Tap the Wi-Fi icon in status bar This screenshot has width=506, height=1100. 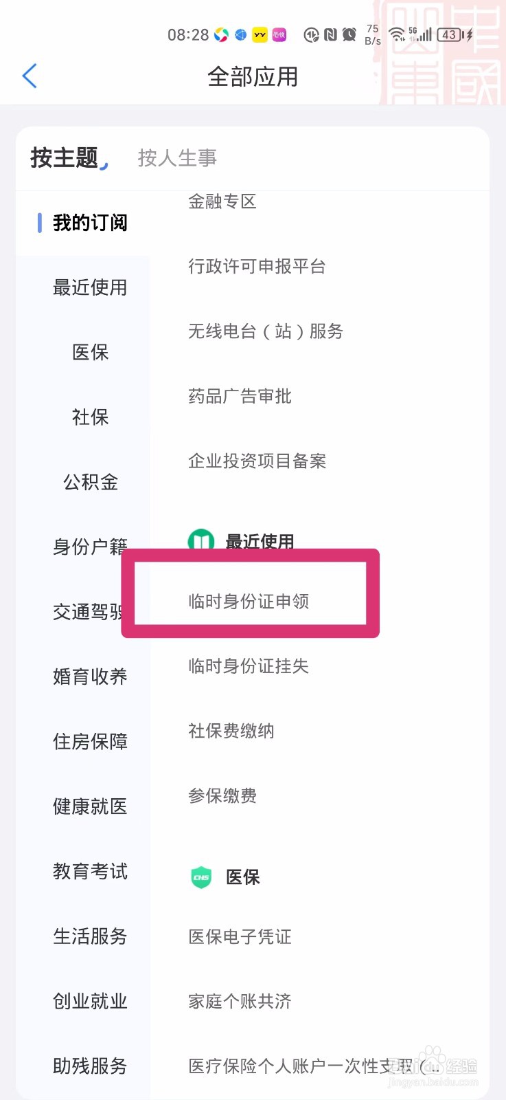point(396,34)
